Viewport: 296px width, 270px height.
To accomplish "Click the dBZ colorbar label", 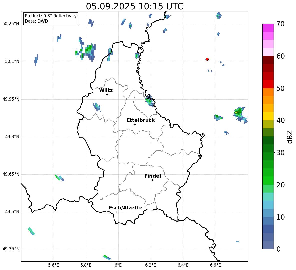I will point(289,137).
